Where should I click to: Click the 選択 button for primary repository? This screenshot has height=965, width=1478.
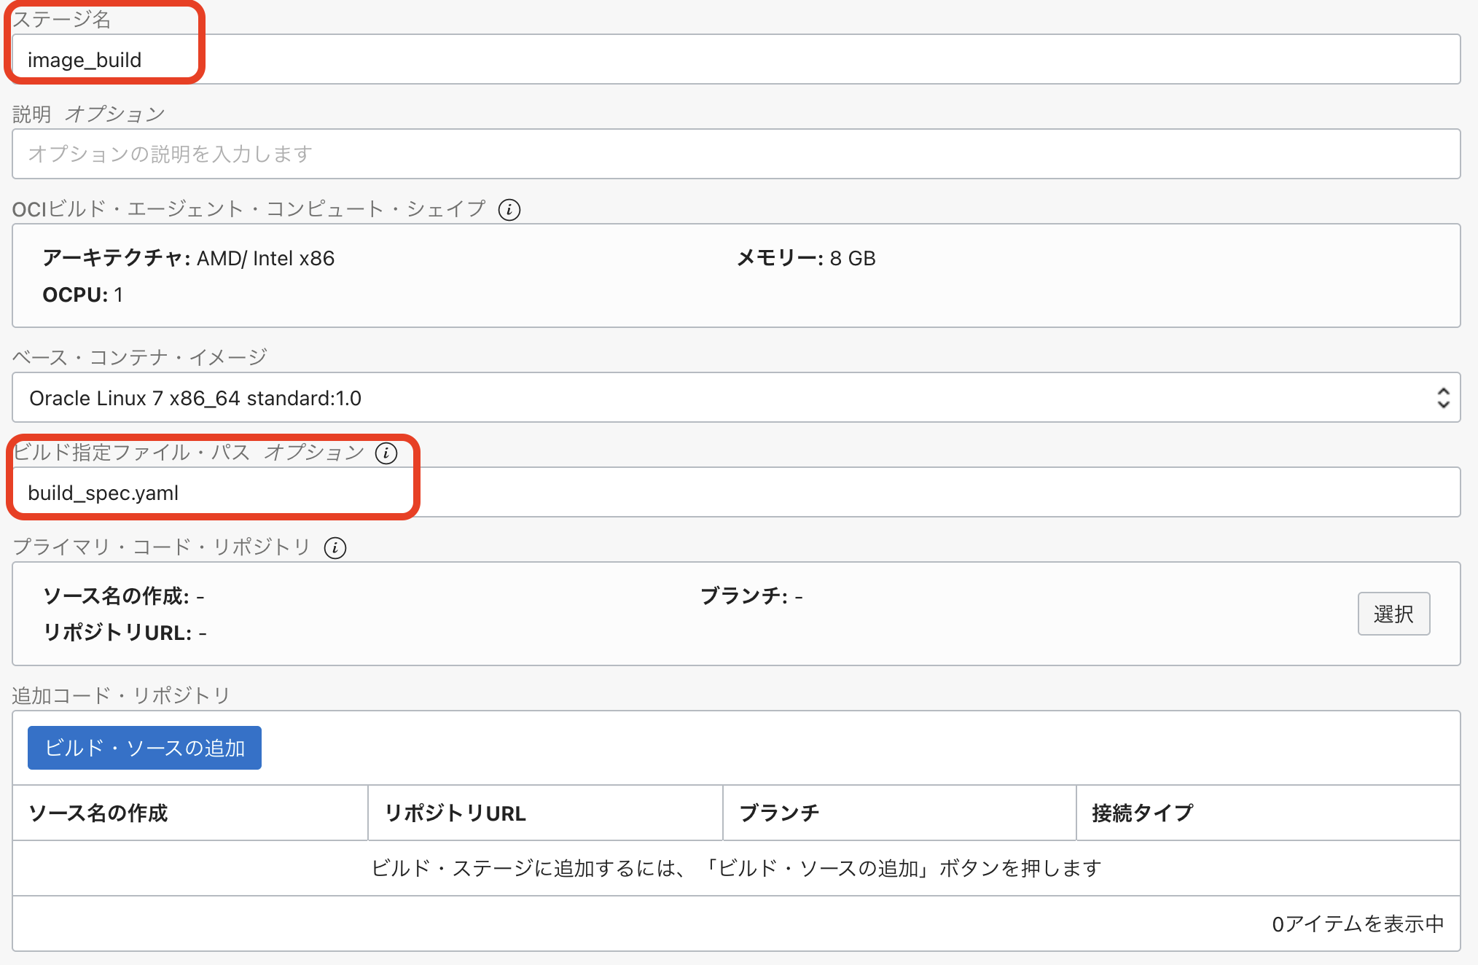(1393, 614)
